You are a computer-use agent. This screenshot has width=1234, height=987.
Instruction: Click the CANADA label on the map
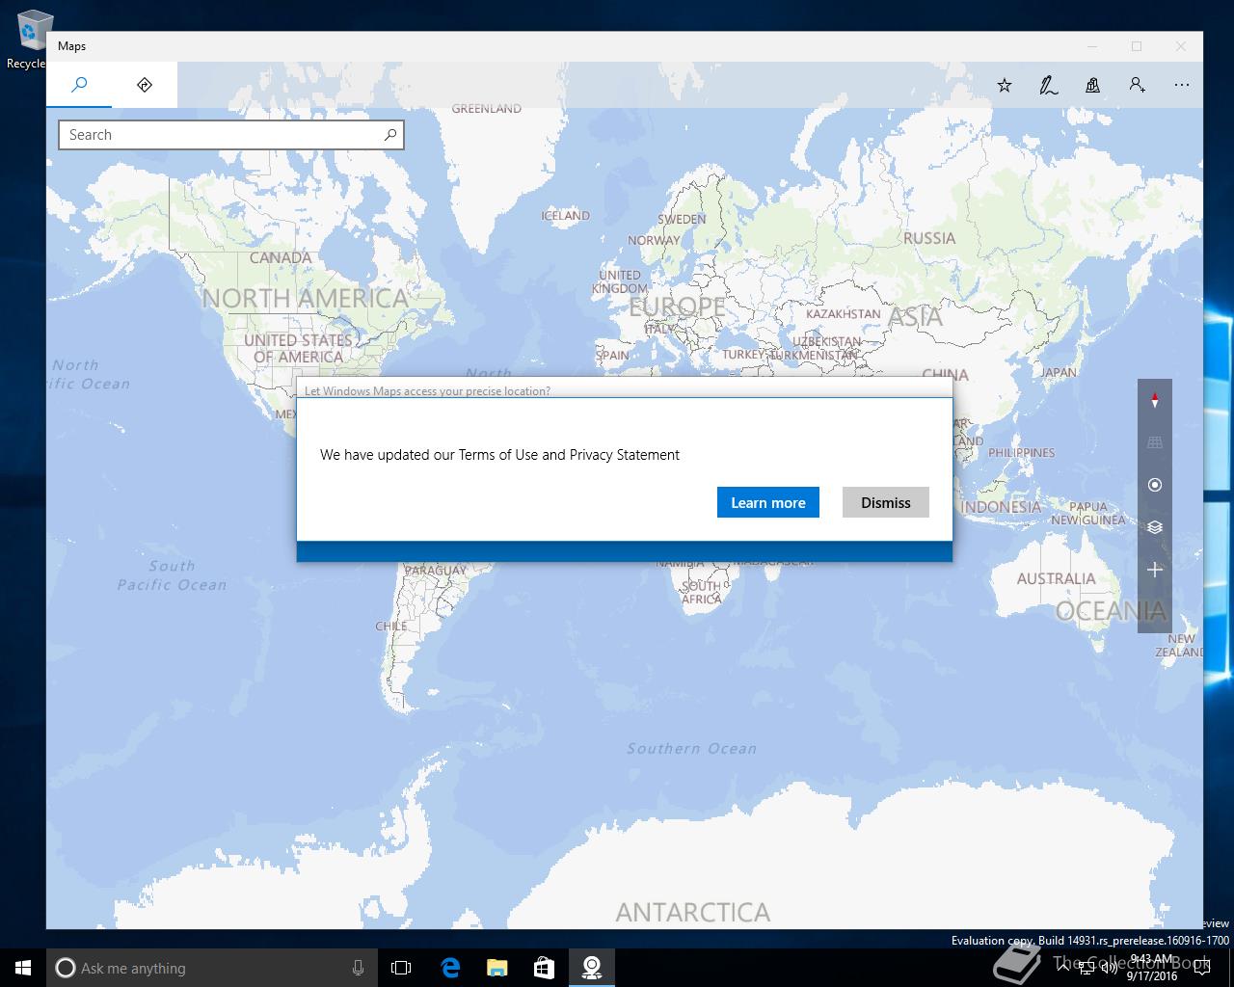tap(281, 257)
